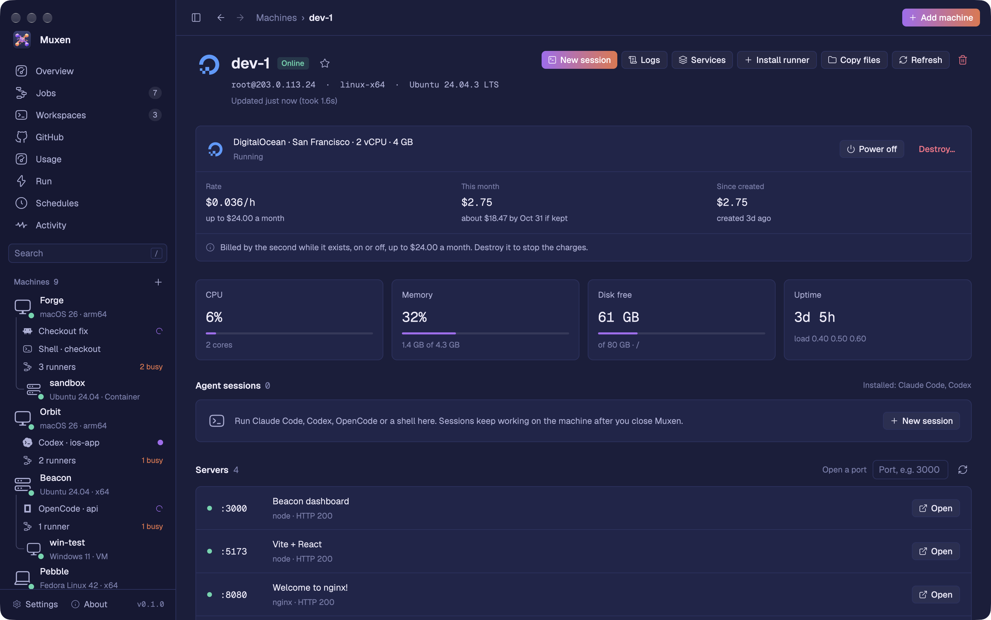Click the port number input field
The height and width of the screenshot is (620, 991).
point(910,470)
